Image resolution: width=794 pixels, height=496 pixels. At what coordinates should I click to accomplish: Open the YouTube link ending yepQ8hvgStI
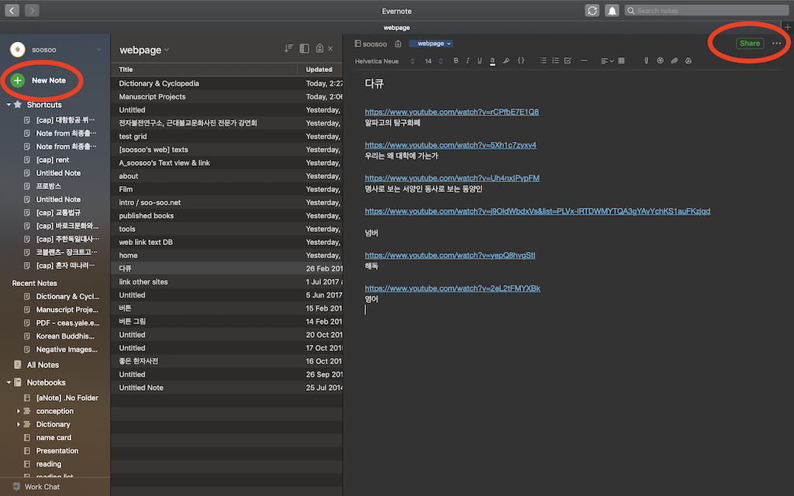(450, 255)
